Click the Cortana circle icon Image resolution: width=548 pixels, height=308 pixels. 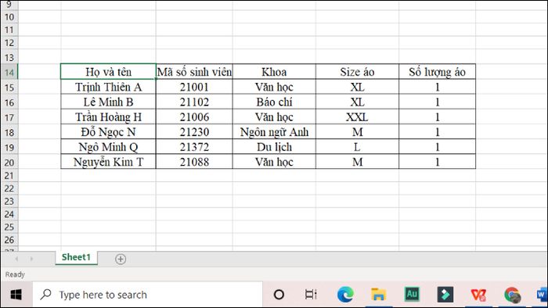tap(279, 295)
